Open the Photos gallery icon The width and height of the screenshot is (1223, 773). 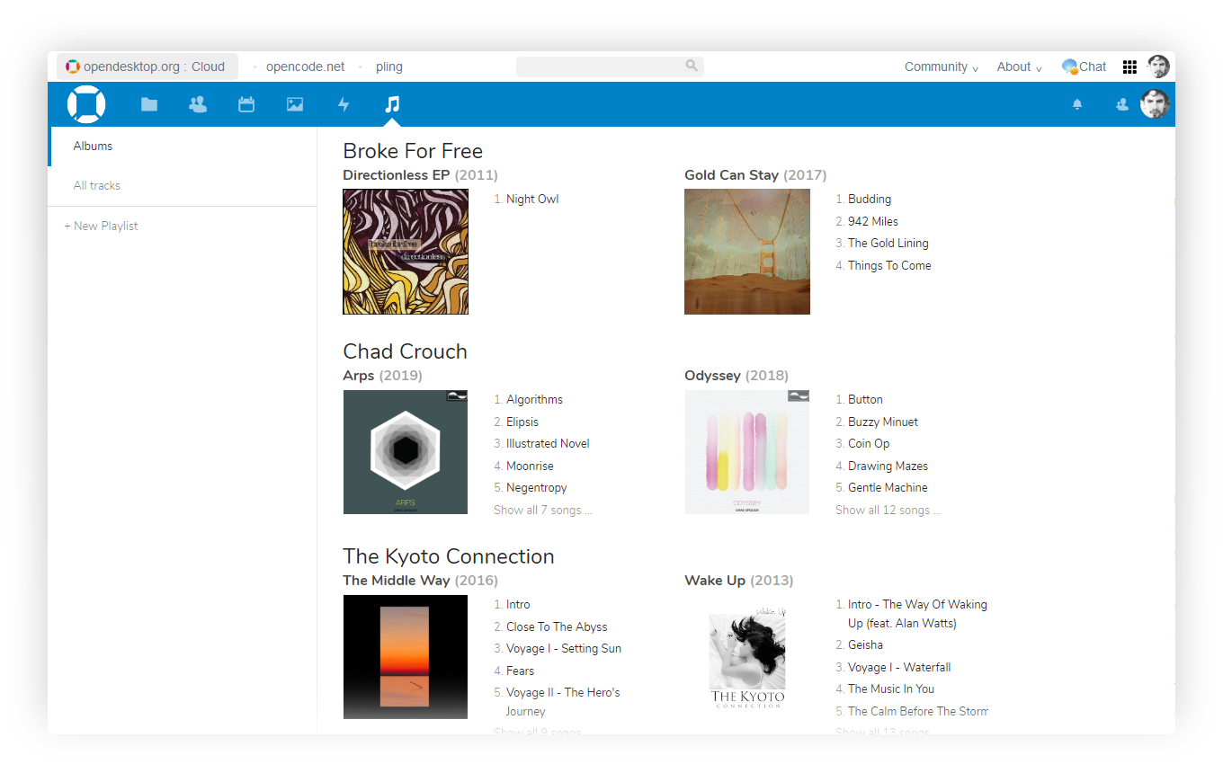point(295,104)
